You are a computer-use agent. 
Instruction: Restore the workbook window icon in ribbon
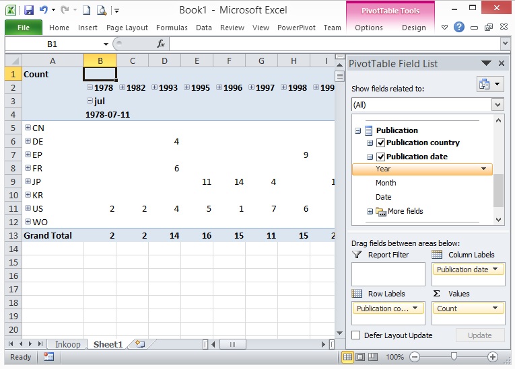pyautogui.click(x=488, y=28)
